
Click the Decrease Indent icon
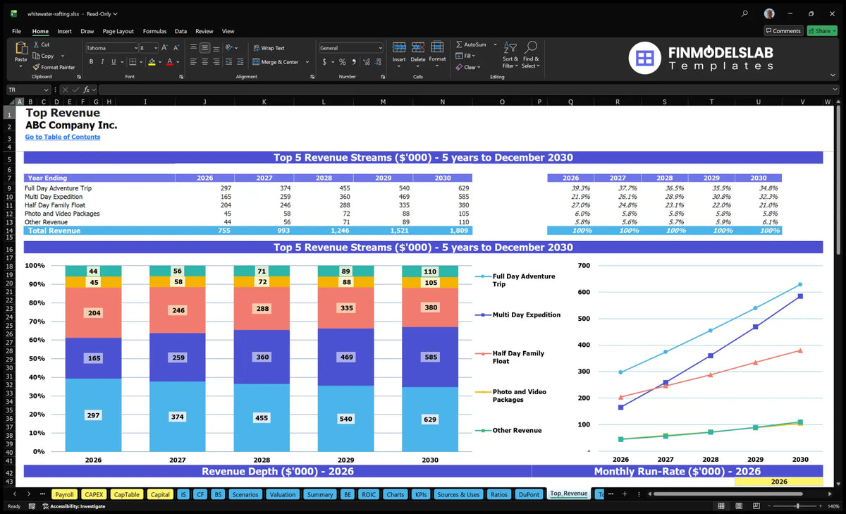pyautogui.click(x=228, y=62)
